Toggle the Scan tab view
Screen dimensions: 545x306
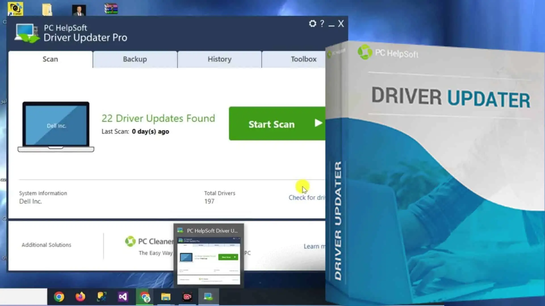click(x=50, y=59)
